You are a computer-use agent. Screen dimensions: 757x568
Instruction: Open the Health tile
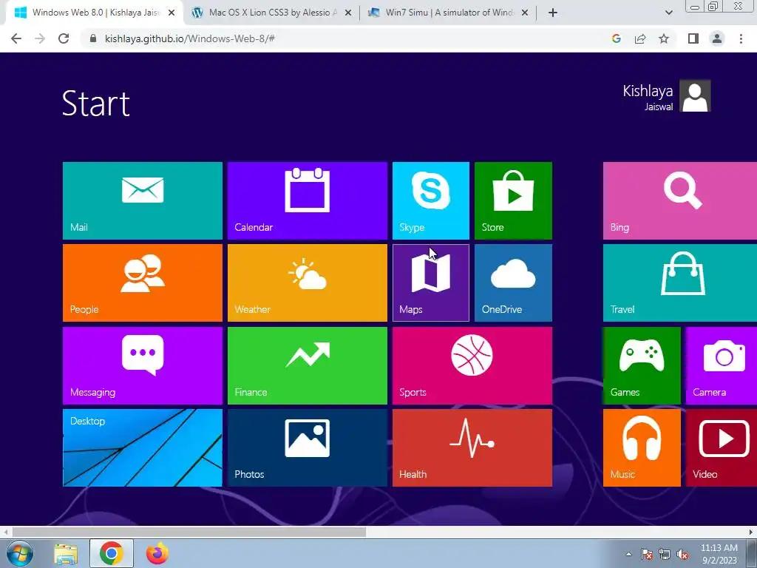472,447
